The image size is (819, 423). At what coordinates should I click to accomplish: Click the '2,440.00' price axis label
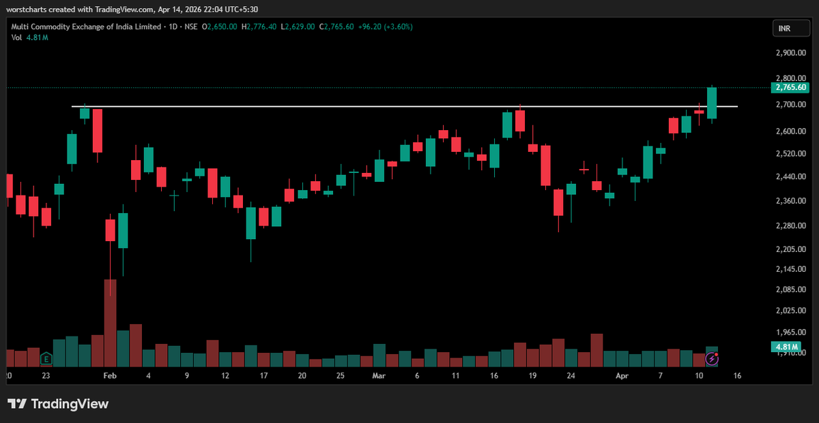coord(791,177)
